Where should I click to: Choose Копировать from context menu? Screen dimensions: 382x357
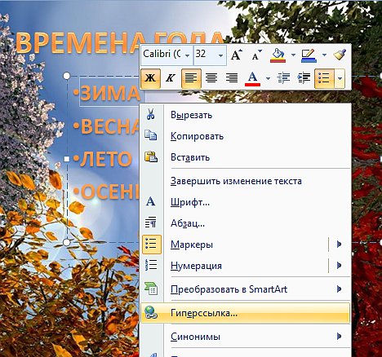click(246, 136)
